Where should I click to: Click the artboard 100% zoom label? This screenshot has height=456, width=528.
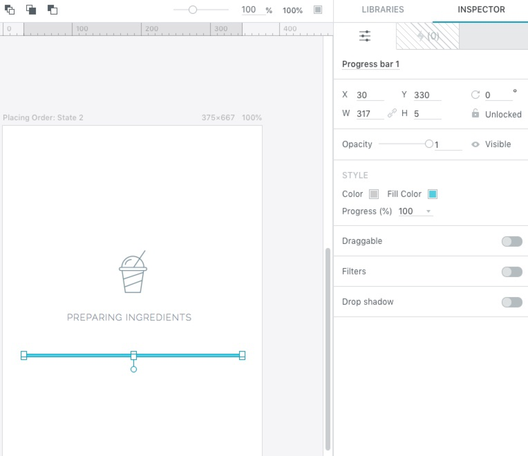[x=252, y=117]
